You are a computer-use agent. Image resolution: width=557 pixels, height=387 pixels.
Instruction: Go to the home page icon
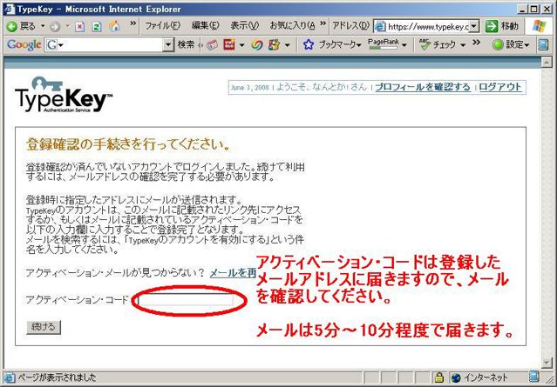click(x=114, y=26)
